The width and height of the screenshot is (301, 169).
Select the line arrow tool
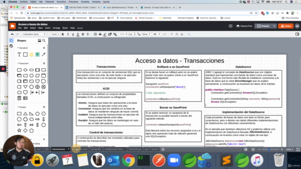coord(44,54)
